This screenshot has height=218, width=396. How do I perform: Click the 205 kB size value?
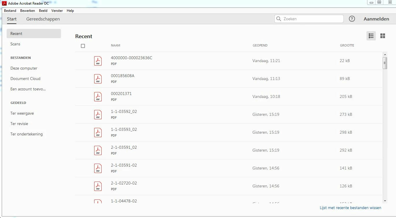(346, 97)
